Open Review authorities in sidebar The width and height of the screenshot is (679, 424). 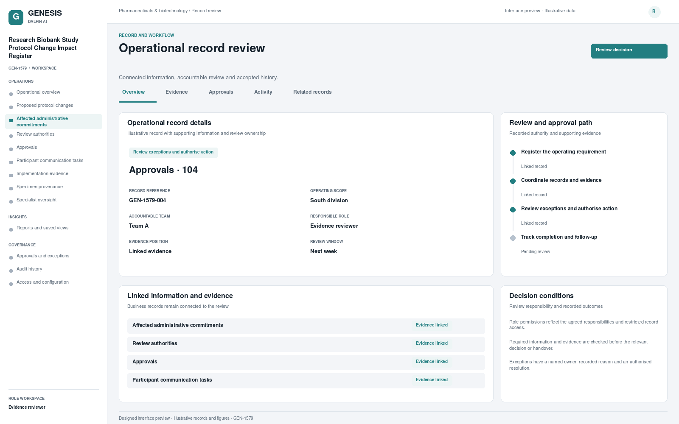pos(53,134)
